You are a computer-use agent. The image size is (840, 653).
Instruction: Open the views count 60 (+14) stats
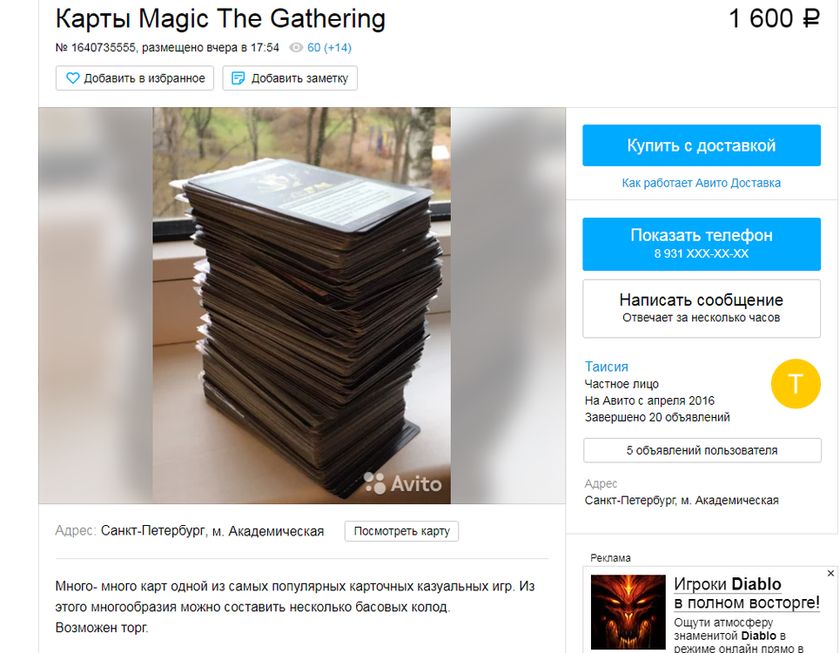tap(329, 48)
